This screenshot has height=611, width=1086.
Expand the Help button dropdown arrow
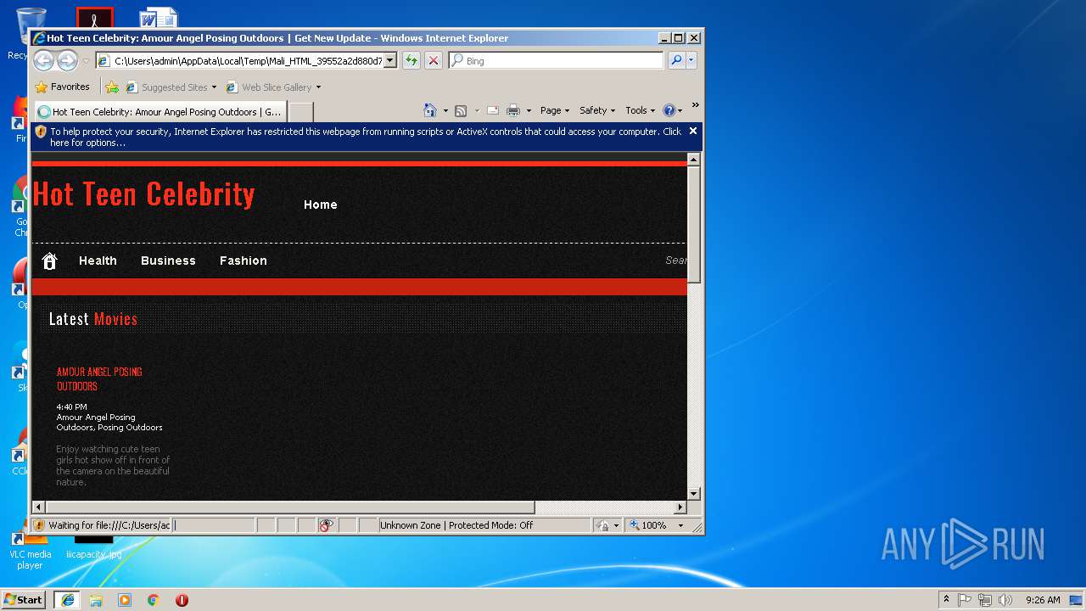(680, 110)
